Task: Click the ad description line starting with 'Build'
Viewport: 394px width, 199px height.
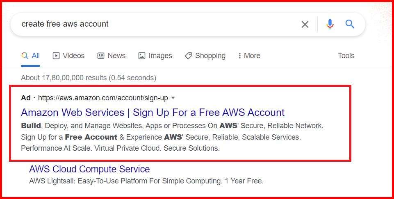Action: point(172,126)
